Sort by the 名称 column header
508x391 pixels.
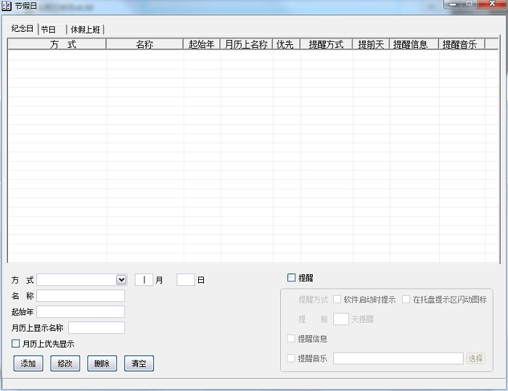(144, 44)
